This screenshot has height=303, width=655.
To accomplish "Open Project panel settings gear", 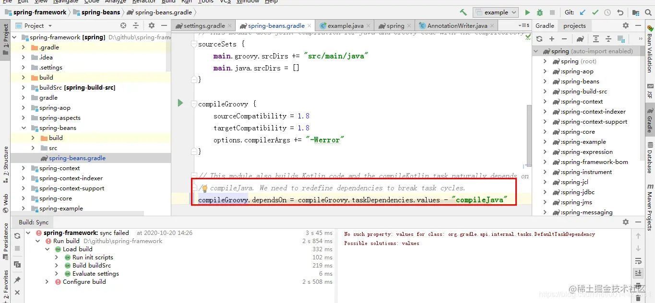I will (x=152, y=25).
